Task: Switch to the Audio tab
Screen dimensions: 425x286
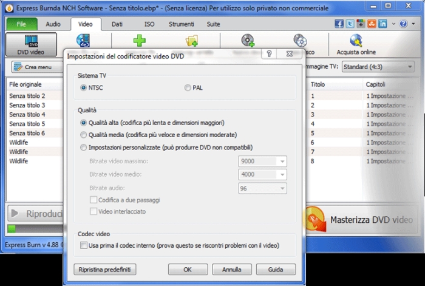Action: [x=53, y=24]
